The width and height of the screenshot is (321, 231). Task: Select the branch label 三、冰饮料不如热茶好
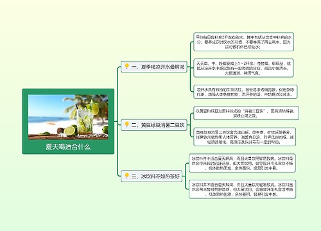[155, 176]
